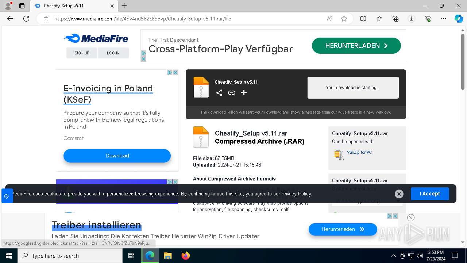Screen dimensions: 467x263
Task: Copy the file link icon
Action: coord(232,93)
